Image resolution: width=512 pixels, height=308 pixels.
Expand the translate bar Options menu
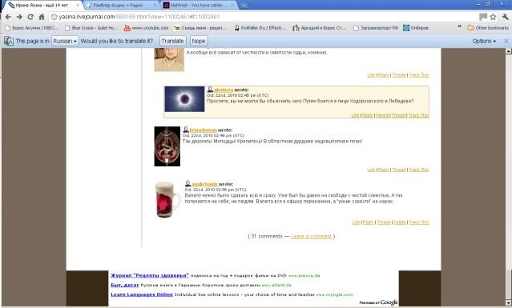pyautogui.click(x=484, y=41)
